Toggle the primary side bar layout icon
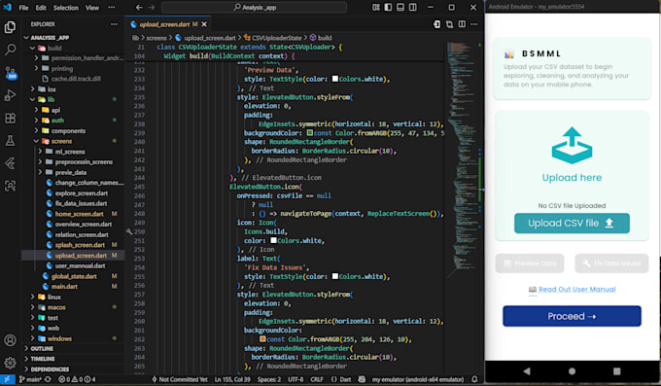This screenshot has height=386, width=661. pos(388,7)
